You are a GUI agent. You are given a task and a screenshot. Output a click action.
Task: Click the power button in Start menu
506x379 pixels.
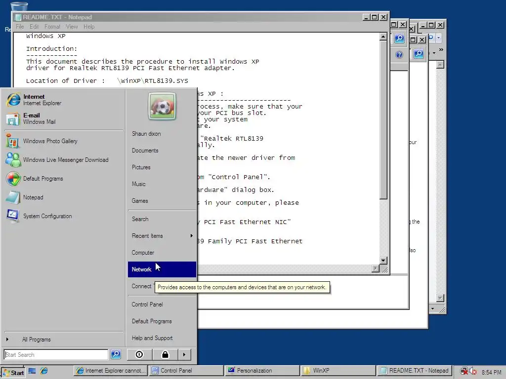click(x=139, y=354)
